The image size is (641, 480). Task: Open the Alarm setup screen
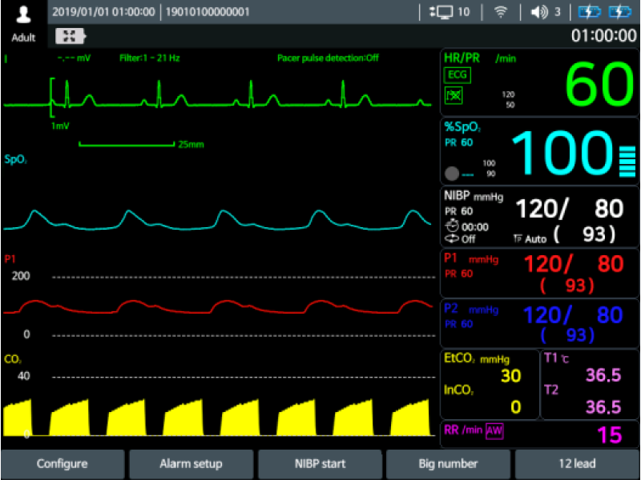(x=191, y=463)
